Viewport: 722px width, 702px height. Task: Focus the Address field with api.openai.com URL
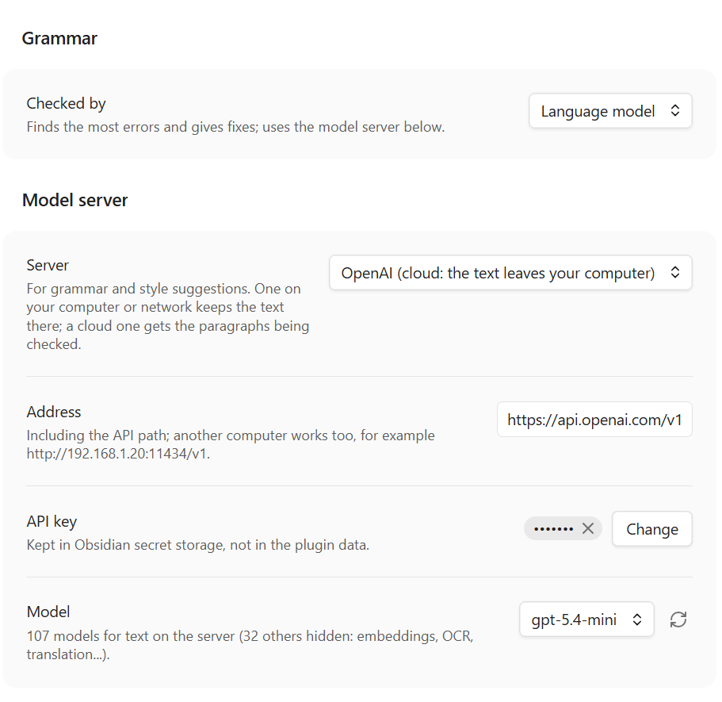(594, 420)
